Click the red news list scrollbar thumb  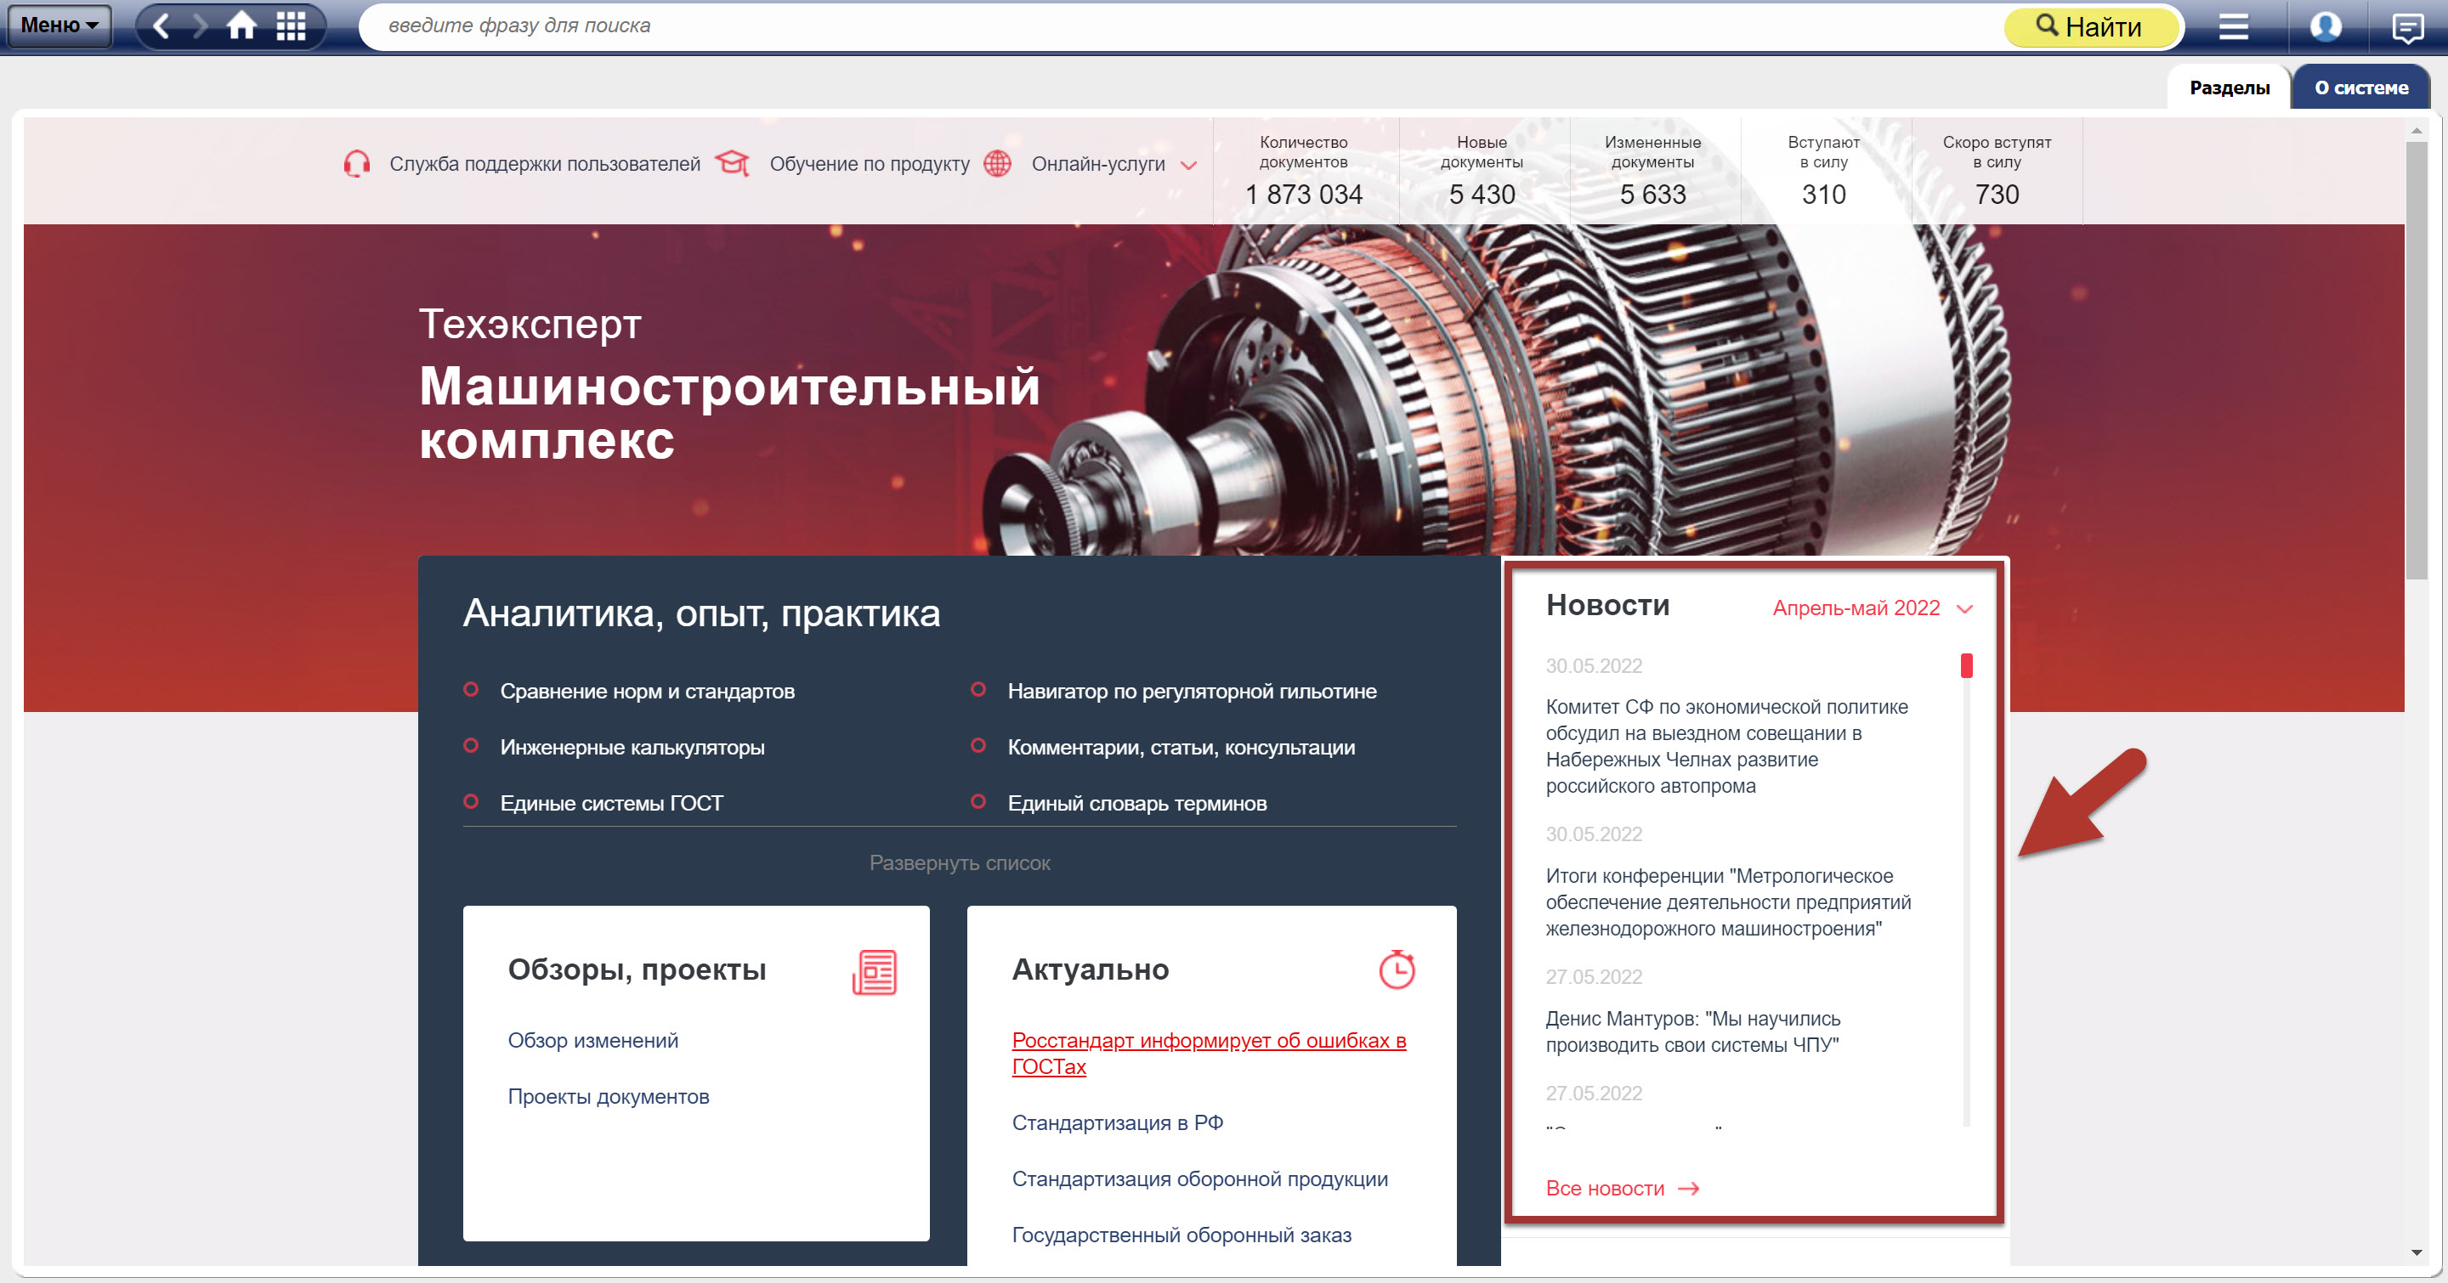pos(1966,666)
